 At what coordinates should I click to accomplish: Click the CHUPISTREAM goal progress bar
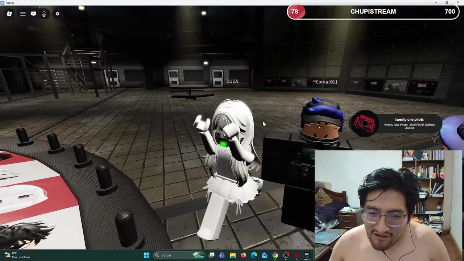point(373,12)
